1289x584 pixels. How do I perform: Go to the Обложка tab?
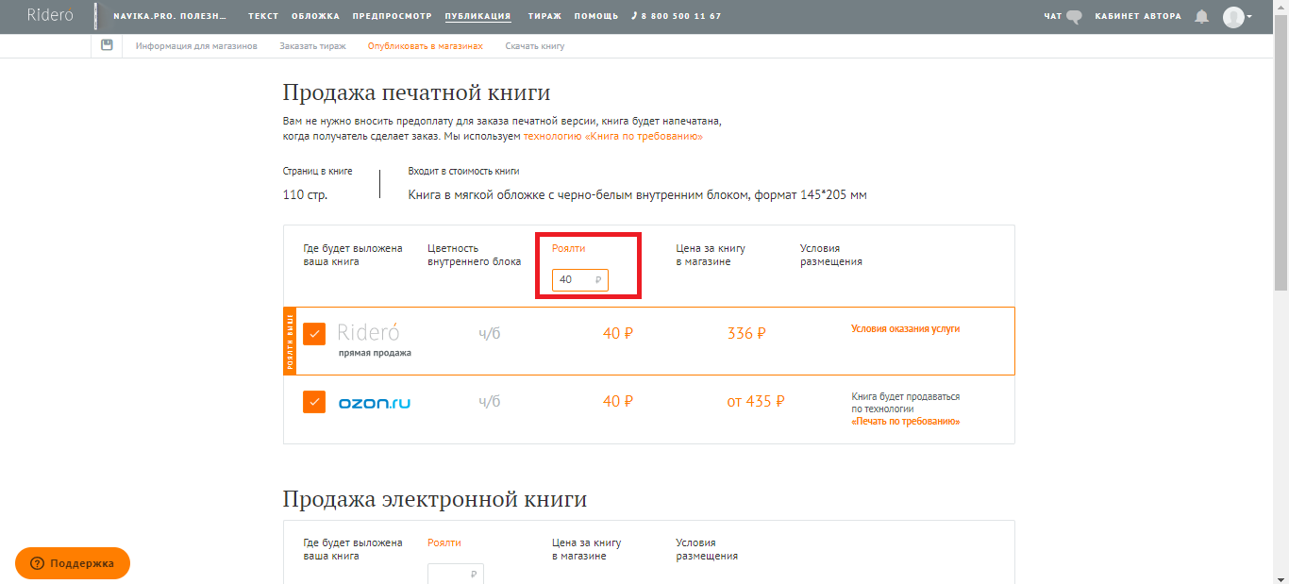coord(315,16)
